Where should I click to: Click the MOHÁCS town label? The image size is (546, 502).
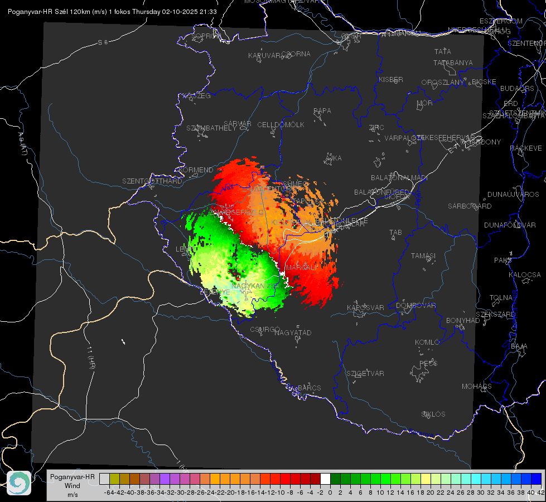click(x=476, y=387)
